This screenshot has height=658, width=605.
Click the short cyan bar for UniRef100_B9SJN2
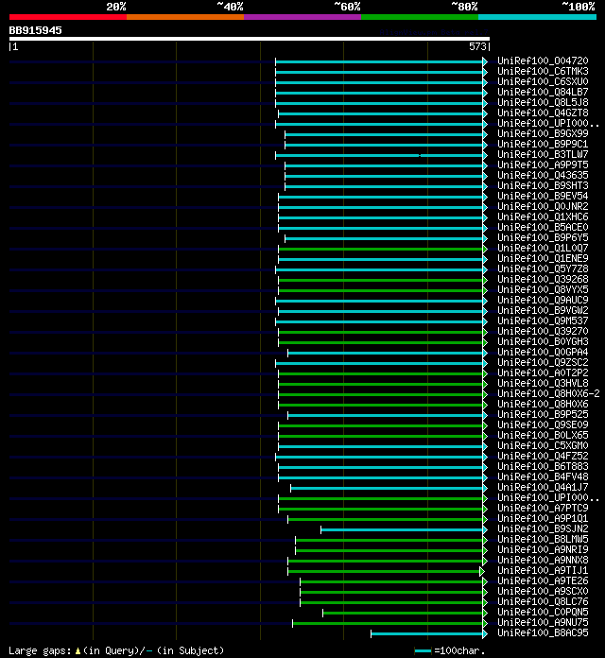pyautogui.click(x=402, y=530)
